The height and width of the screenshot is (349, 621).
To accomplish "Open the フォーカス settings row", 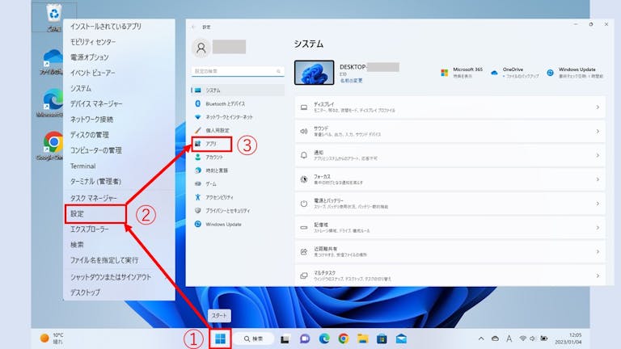I will coord(450,179).
